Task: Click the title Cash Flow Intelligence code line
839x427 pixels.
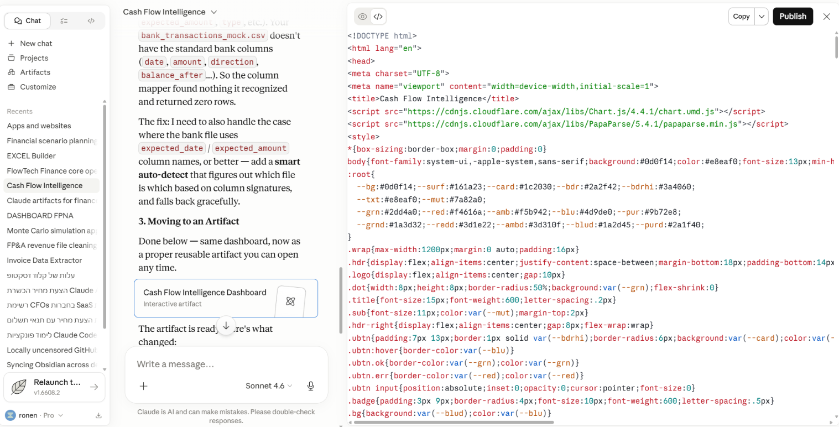Action: (433, 99)
